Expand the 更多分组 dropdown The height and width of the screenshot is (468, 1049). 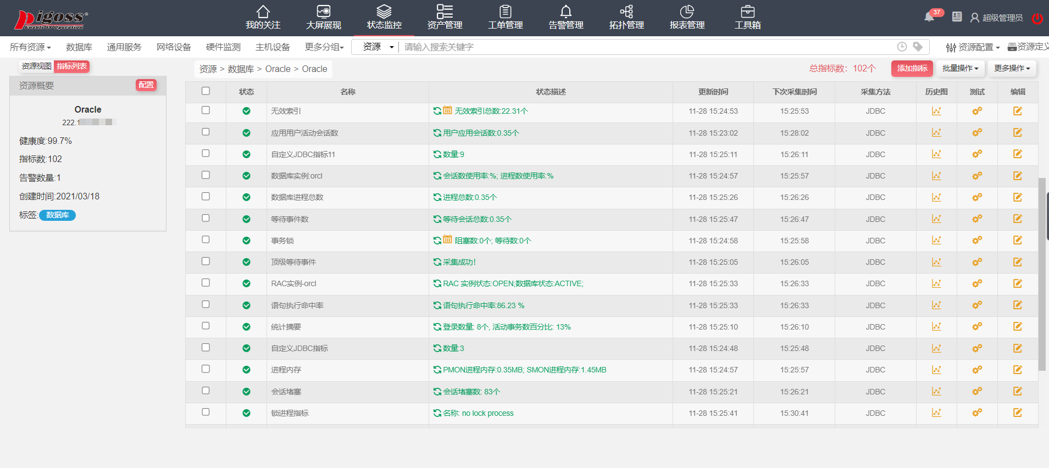324,47
